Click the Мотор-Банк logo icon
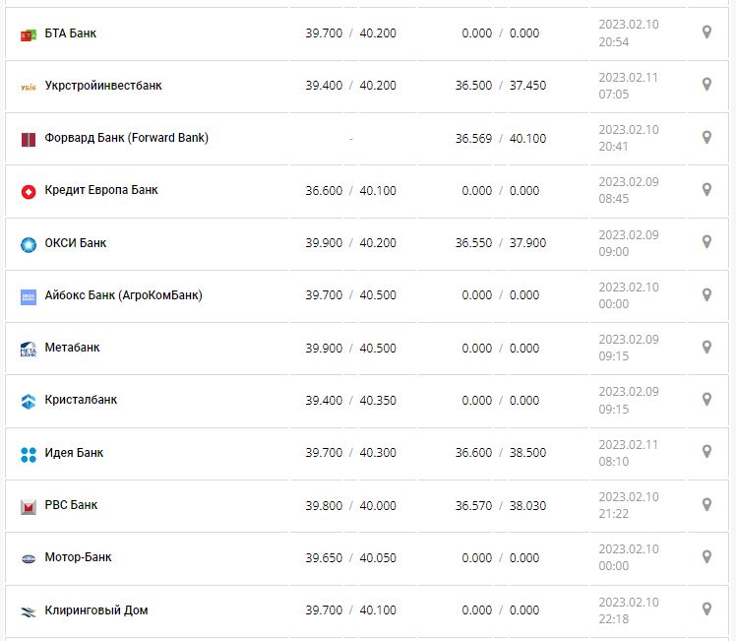Screen dimensions: 736x641 (x=29, y=558)
